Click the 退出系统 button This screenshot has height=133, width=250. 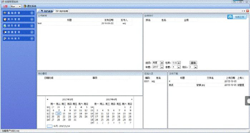point(30,6)
